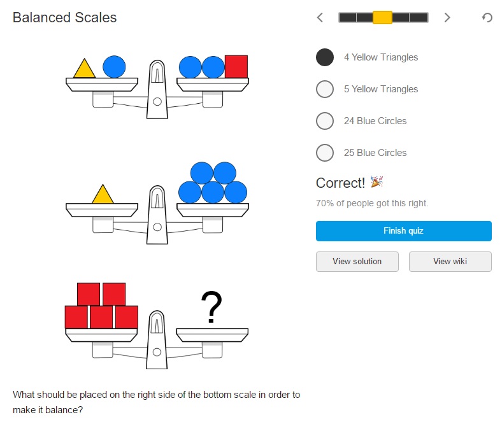The width and height of the screenshot is (502, 438).
Task: Select the 4 Yellow Triangles radio option
Action: [x=325, y=57]
